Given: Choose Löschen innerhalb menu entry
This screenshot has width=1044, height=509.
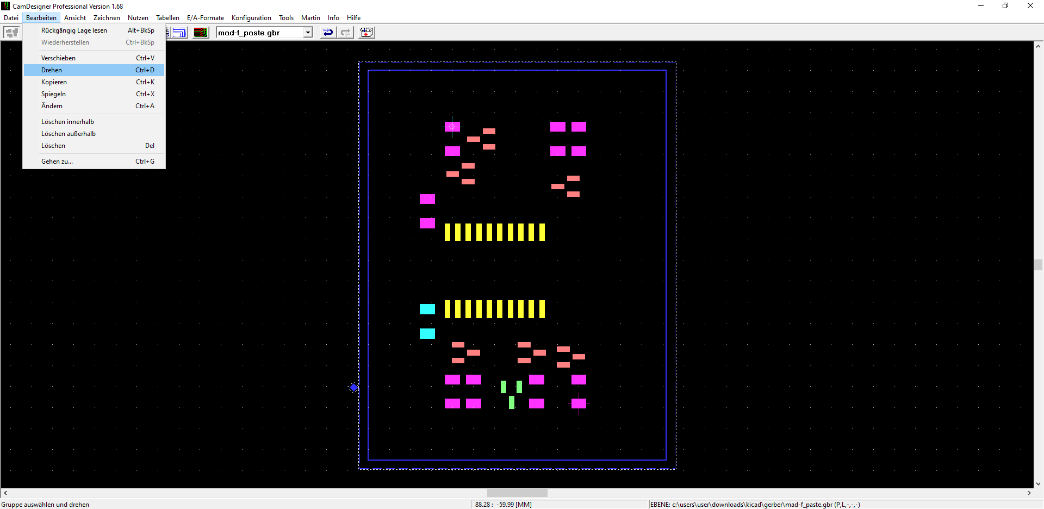Looking at the screenshot, I should point(67,122).
